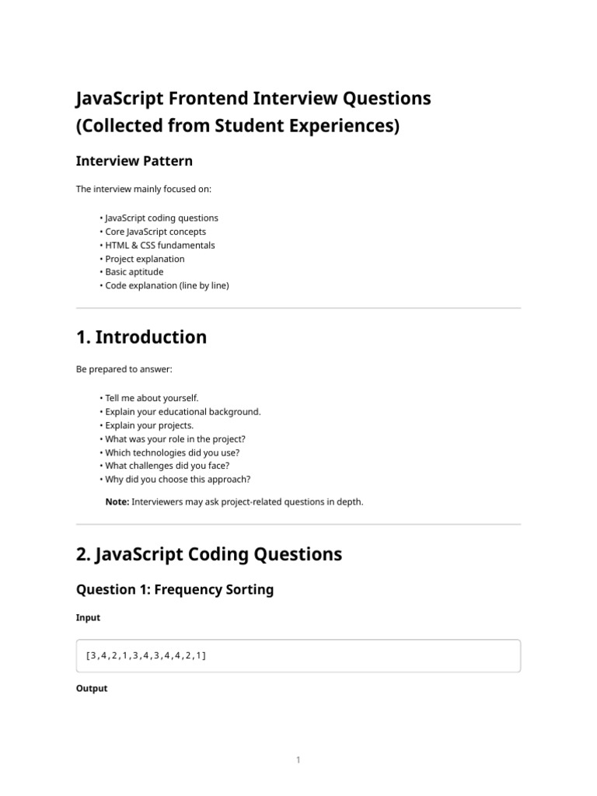Click 'Question 1: Frequency Sorting' subheading
Screen dimensions: 597x796
(x=175, y=589)
